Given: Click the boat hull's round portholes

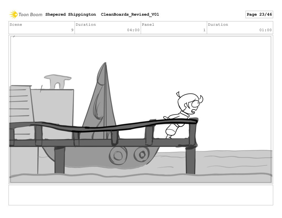Looking at the screenshot, I should pyautogui.click(x=129, y=154).
